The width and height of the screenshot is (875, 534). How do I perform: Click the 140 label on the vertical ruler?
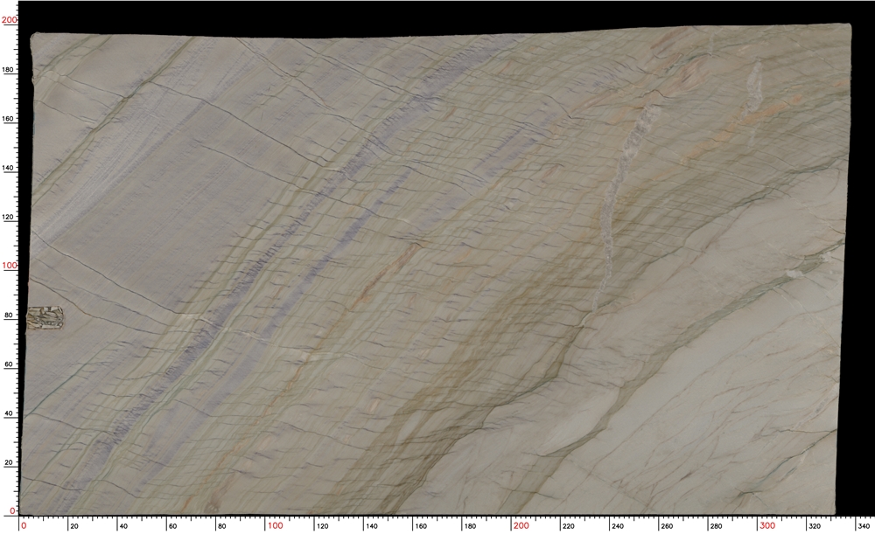click(9, 168)
